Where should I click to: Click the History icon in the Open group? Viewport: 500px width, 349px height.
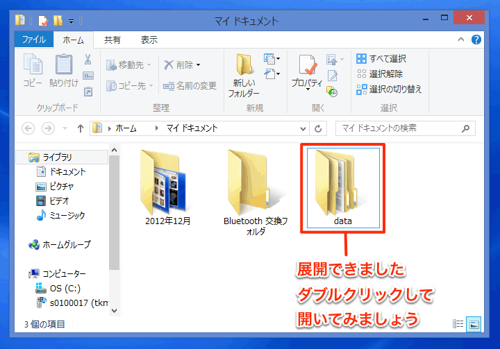332,92
